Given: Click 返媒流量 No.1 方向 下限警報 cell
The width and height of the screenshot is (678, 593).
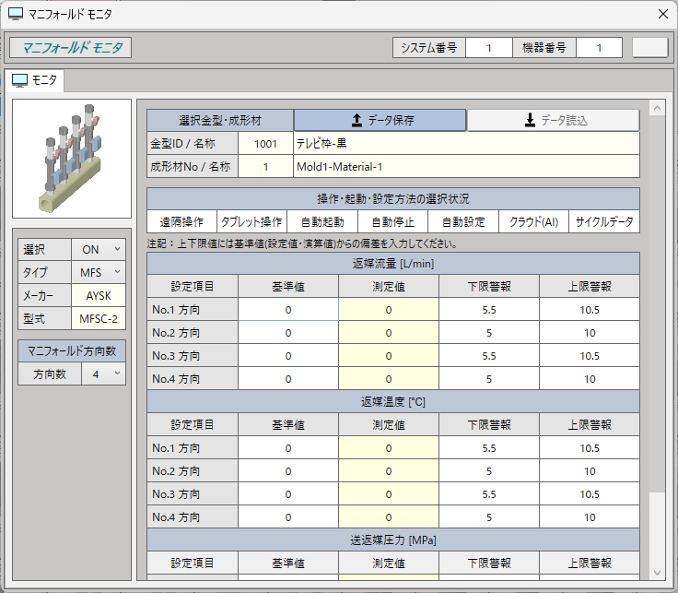Looking at the screenshot, I should (x=489, y=310).
